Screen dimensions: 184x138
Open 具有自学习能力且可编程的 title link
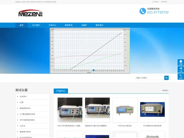point(97,126)
